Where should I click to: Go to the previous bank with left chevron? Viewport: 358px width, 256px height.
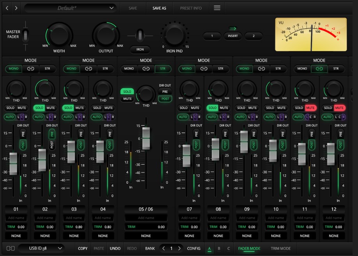click(163, 248)
